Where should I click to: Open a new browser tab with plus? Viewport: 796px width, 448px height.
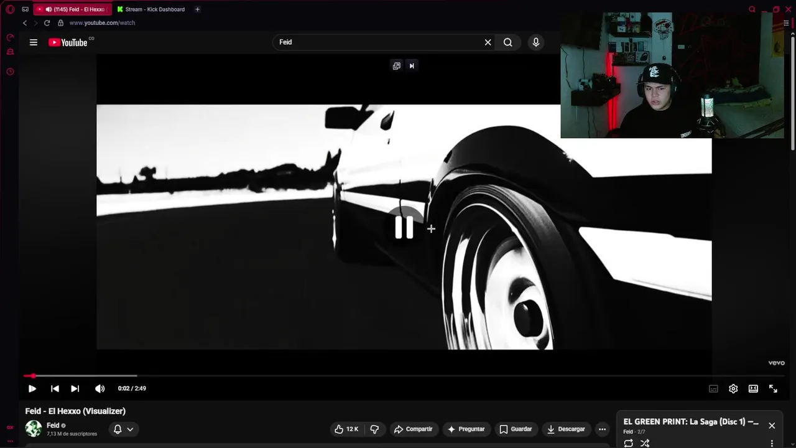[x=197, y=9]
